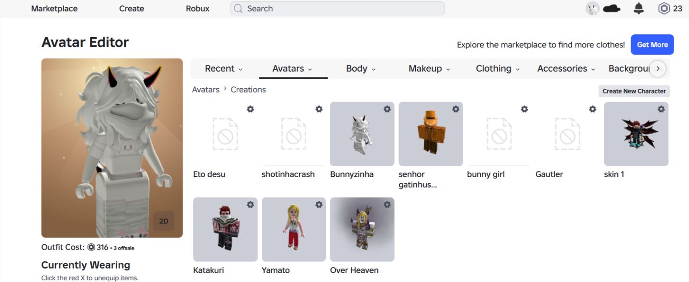Open settings gear for bunny girl avatar

[524, 109]
